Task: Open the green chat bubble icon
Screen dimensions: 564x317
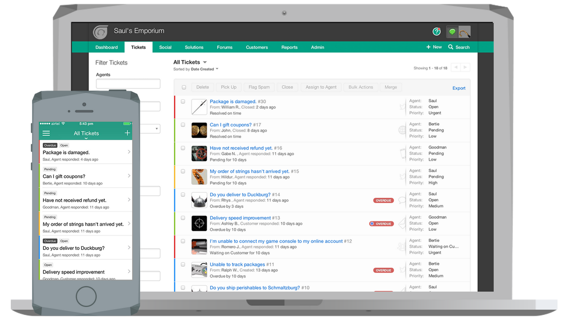Action: (x=452, y=32)
